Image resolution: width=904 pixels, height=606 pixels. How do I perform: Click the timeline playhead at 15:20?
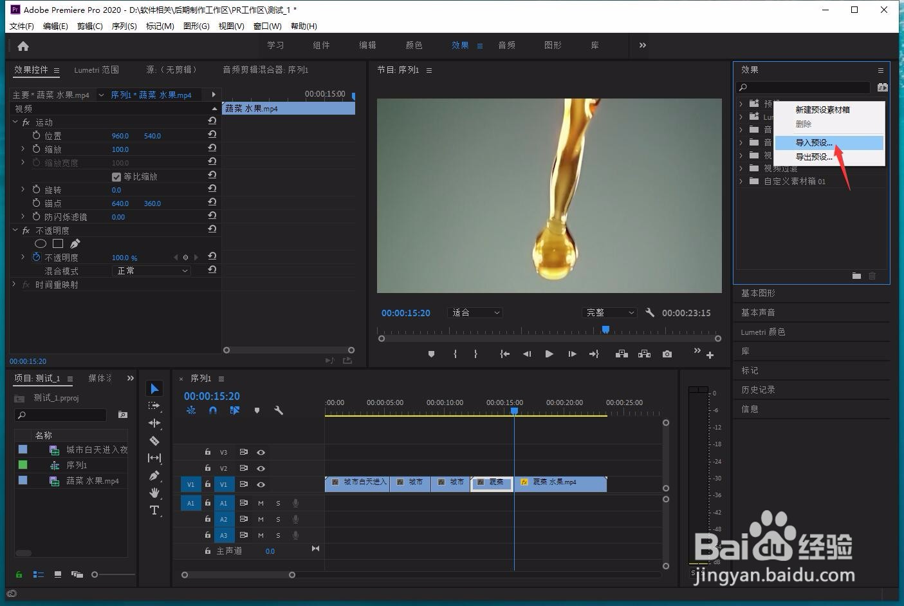(x=514, y=410)
